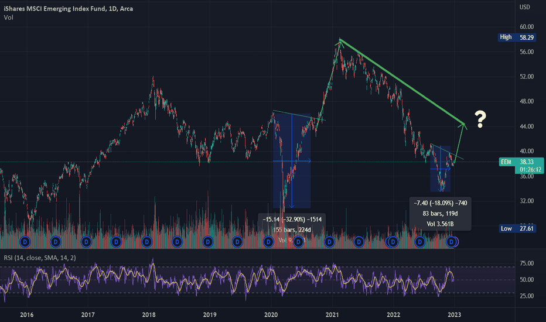Viewport: 546px width, 322px height.
Task: Open the RSI (14, close, SMA, 14, 2) legend
Action: [x=40, y=258]
